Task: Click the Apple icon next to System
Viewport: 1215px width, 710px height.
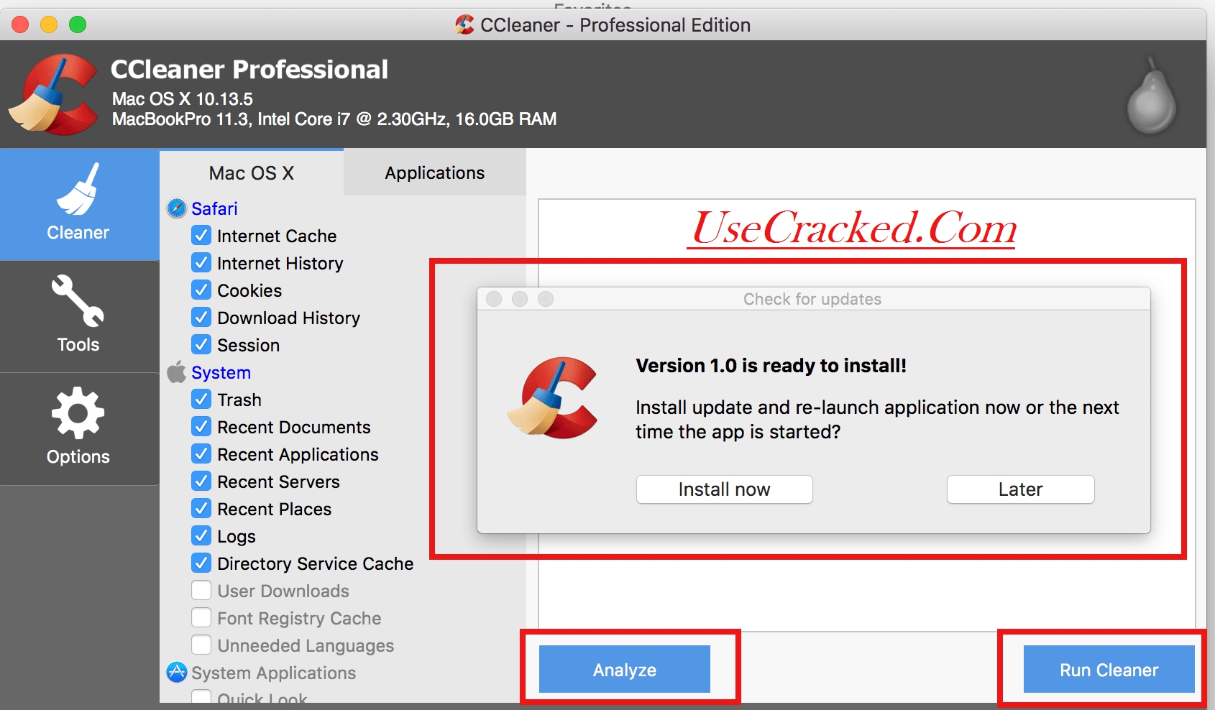Action: click(x=177, y=372)
